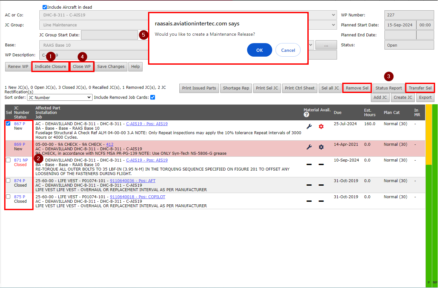The image size is (438, 288).
Task: Click the wrench icon for job card 867
Action: pos(309,126)
